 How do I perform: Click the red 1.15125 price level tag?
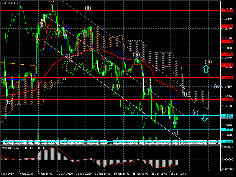(227, 41)
